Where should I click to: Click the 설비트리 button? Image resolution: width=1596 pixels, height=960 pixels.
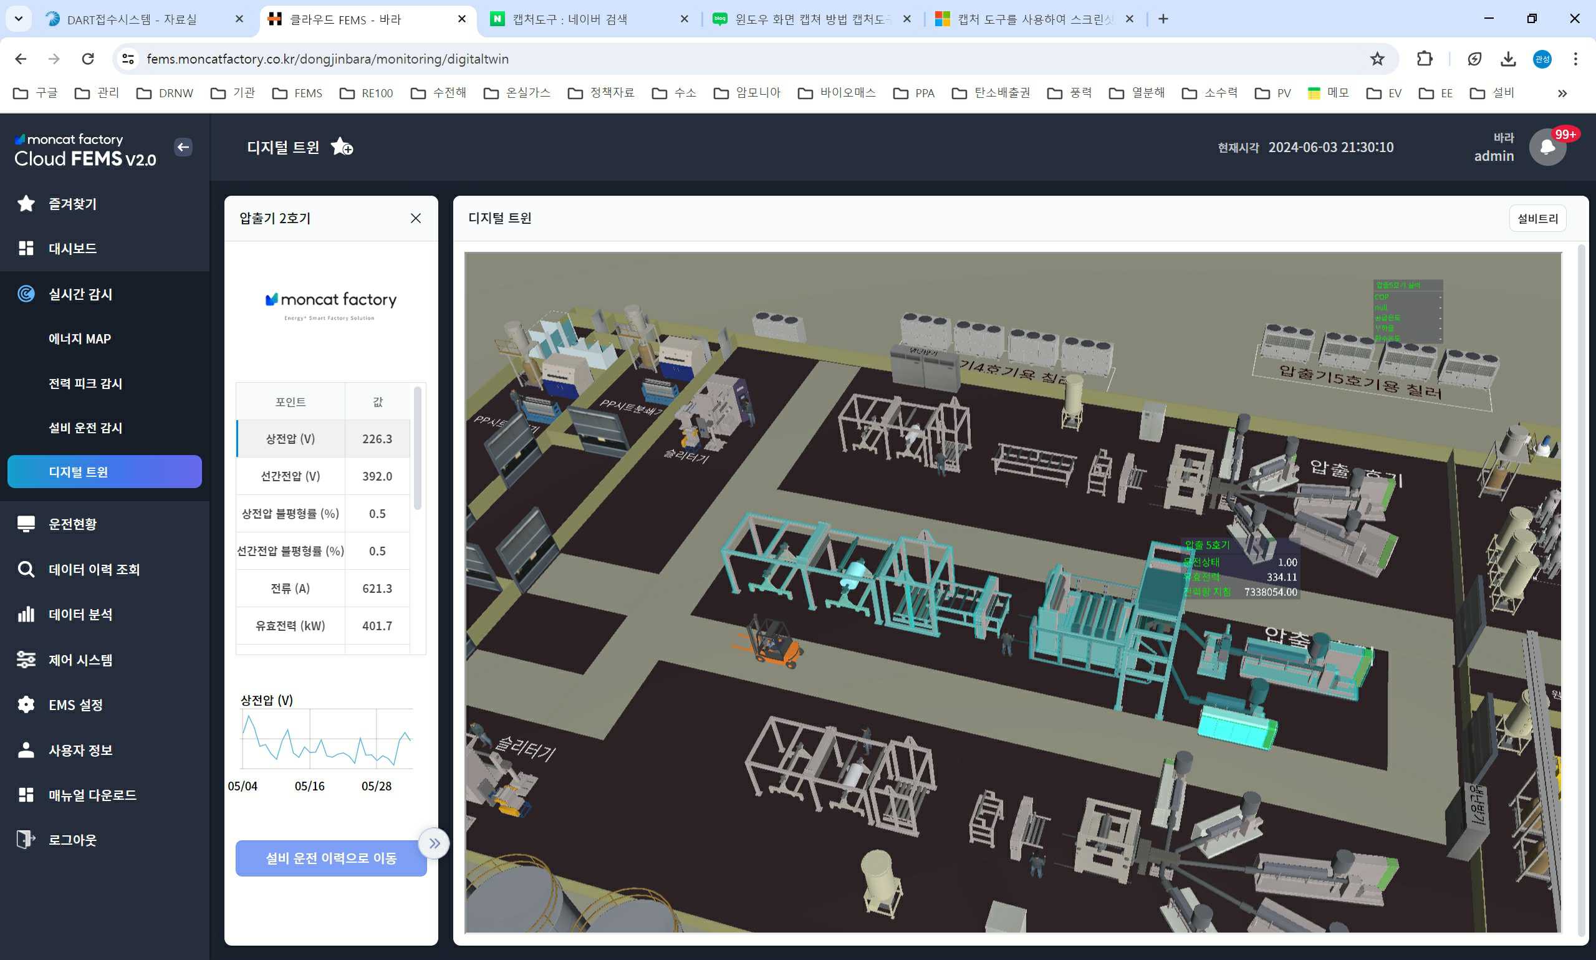pos(1537,219)
